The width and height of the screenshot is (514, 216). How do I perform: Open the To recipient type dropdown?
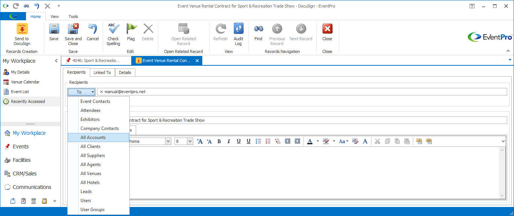coord(81,92)
